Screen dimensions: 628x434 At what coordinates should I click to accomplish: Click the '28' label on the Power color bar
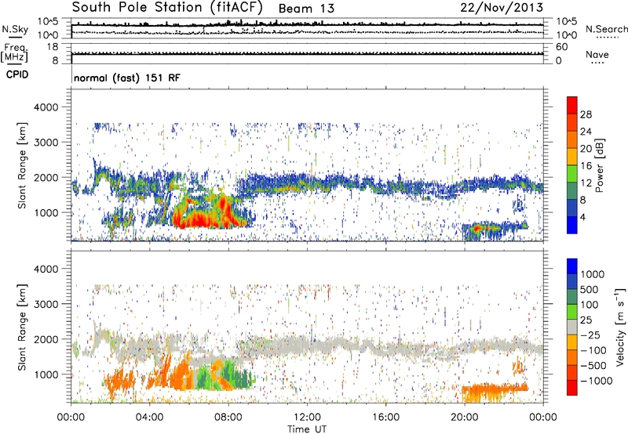pos(586,114)
